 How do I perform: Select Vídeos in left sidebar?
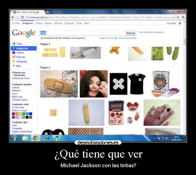pos(20,52)
